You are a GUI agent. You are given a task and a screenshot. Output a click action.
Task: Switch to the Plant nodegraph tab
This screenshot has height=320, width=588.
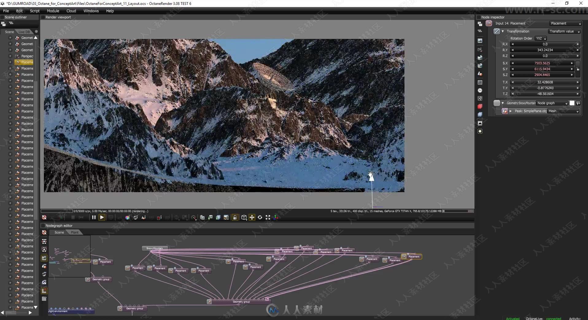(75, 232)
